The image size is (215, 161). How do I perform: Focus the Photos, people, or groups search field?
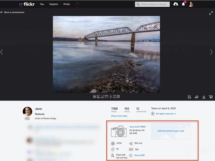pos(152,4)
